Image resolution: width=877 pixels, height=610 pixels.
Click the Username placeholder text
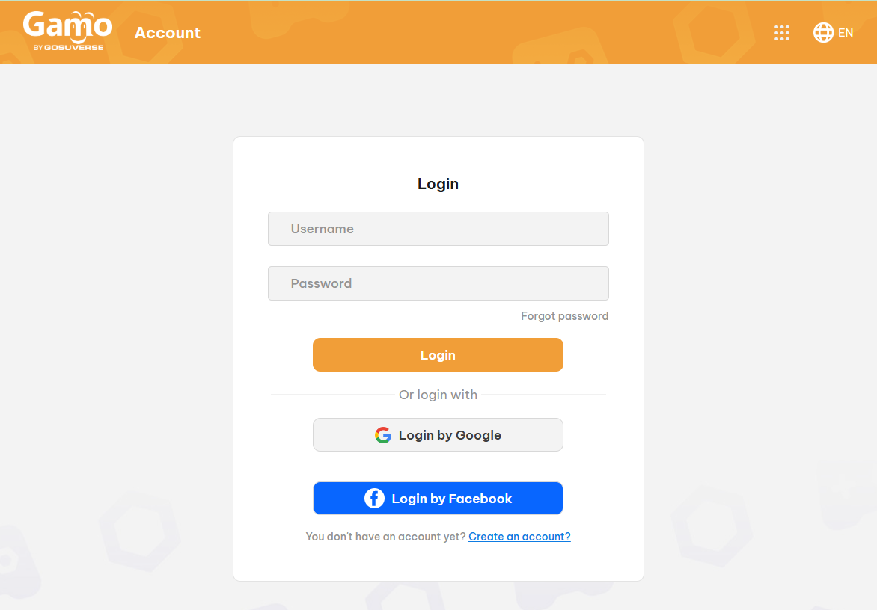tap(323, 229)
